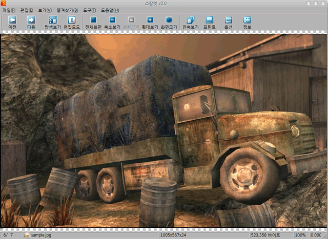The width and height of the screenshot is (328, 239).
Task: Click the middle window control button
Action: [316, 3]
